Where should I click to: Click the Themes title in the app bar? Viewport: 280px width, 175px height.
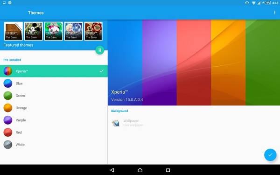pyautogui.click(x=36, y=13)
